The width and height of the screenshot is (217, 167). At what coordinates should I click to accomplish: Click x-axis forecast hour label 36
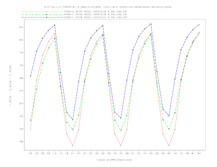point(103,153)
